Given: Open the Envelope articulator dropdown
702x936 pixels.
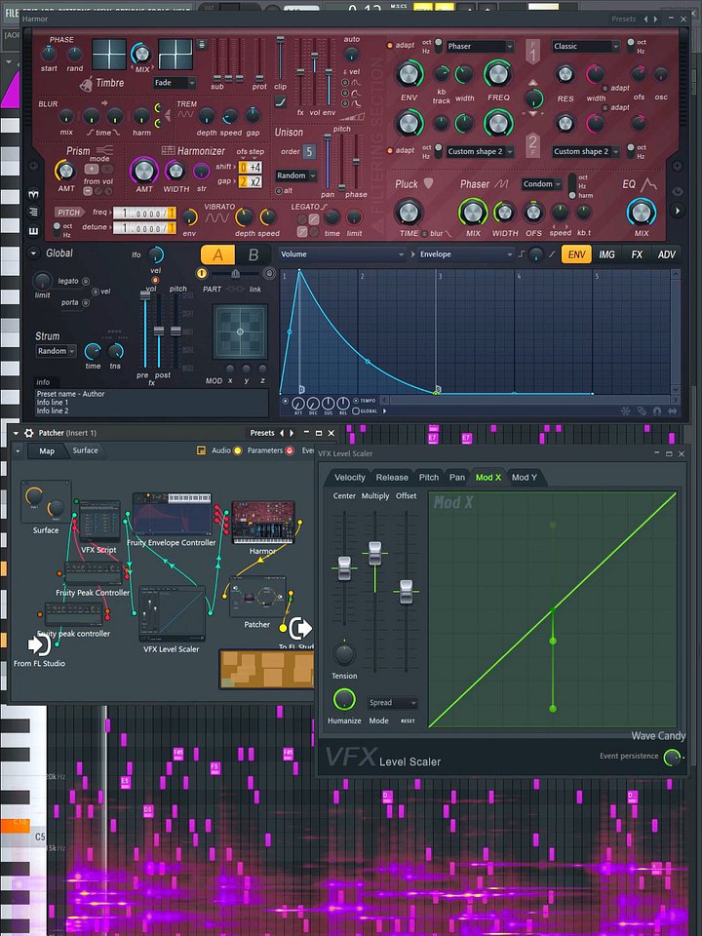Looking at the screenshot, I should pyautogui.click(x=466, y=254).
